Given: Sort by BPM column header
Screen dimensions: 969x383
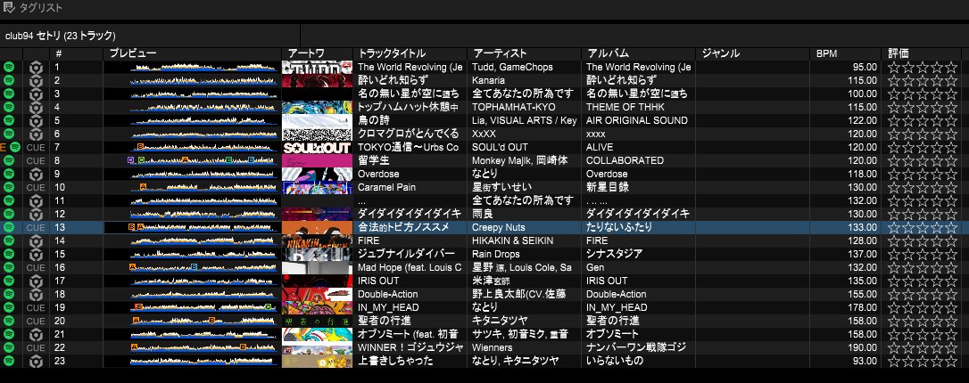Looking at the screenshot, I should 845,53.
